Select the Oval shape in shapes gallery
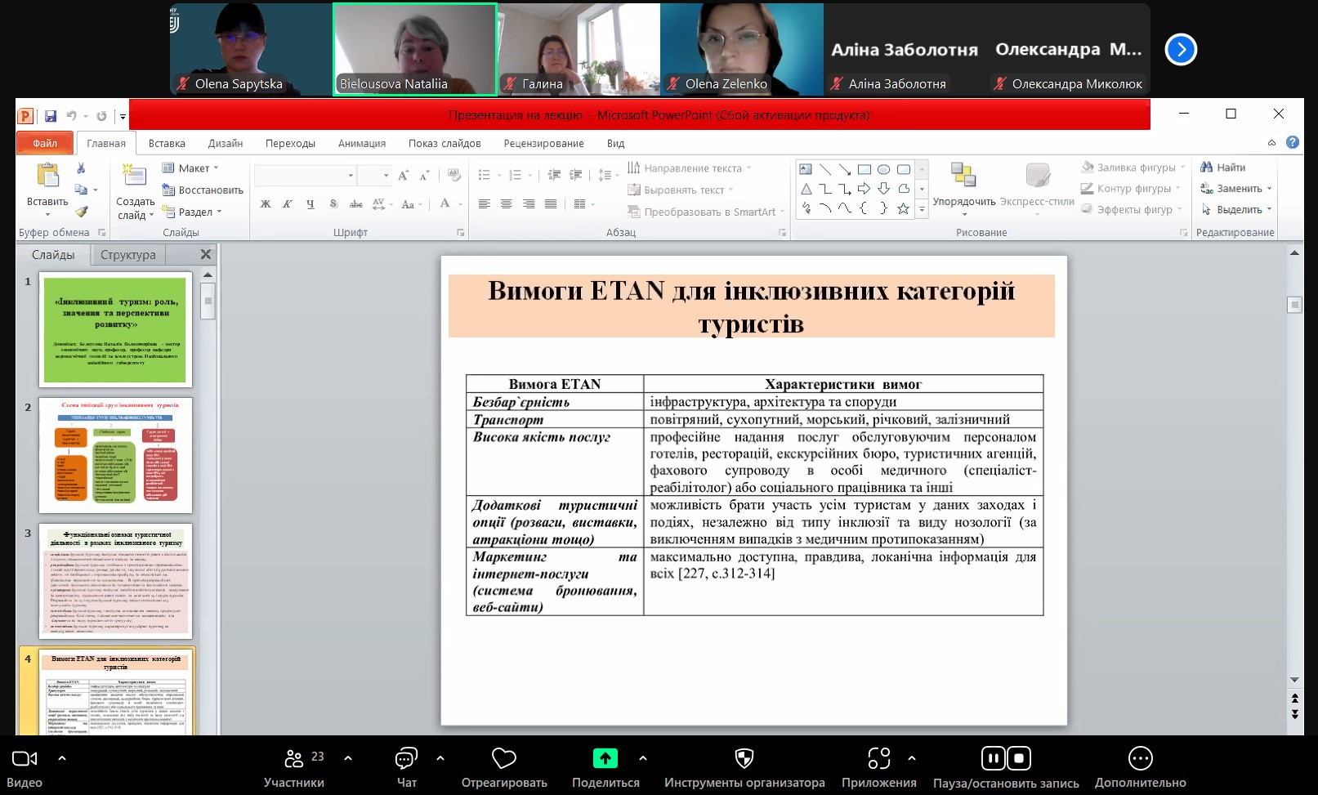 click(x=884, y=170)
